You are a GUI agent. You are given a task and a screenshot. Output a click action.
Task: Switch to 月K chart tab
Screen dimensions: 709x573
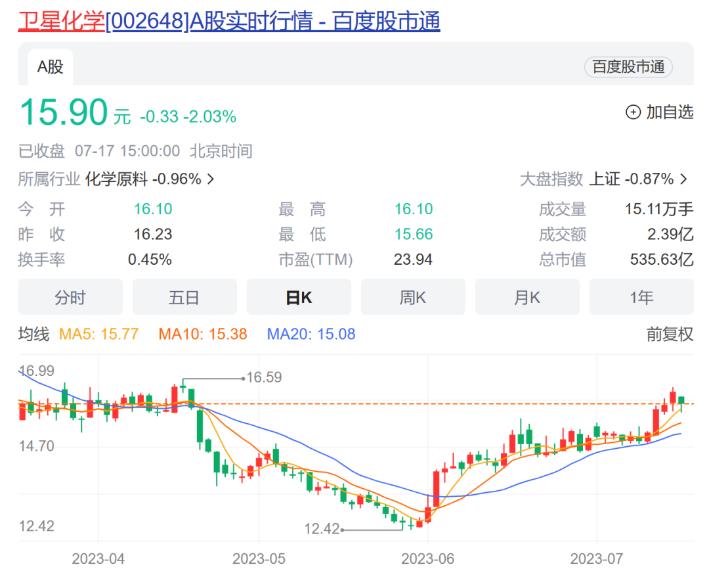(x=527, y=297)
